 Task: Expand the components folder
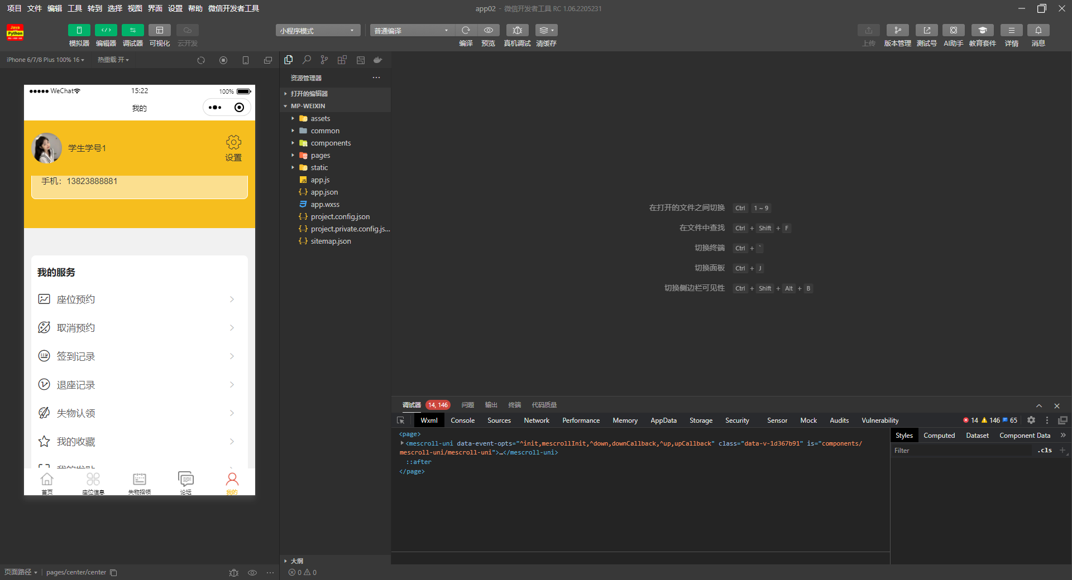tap(335, 143)
